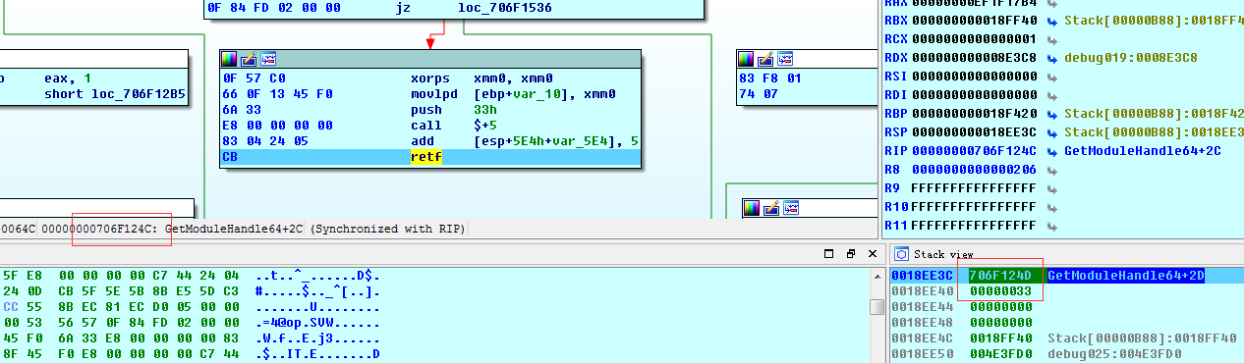Select stack value 00000033 at 0018EE40
Screen dimensions: 1244x363
[x=1000, y=291]
